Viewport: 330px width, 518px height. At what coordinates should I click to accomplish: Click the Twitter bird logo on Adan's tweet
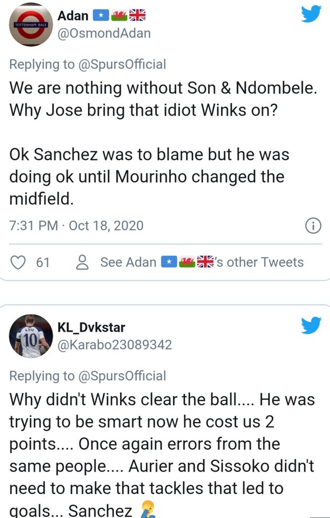click(x=311, y=14)
